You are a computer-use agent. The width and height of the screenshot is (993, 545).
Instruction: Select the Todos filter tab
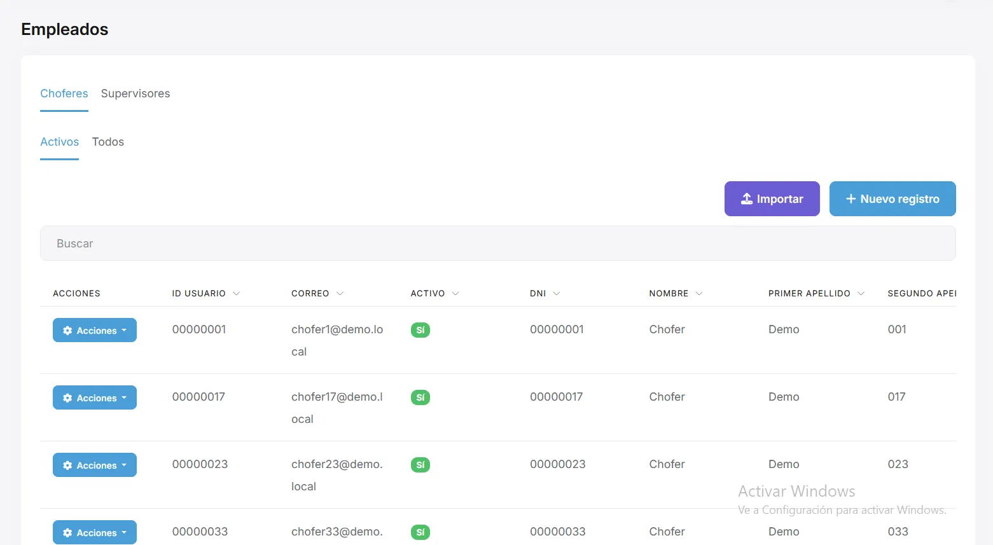pos(108,142)
